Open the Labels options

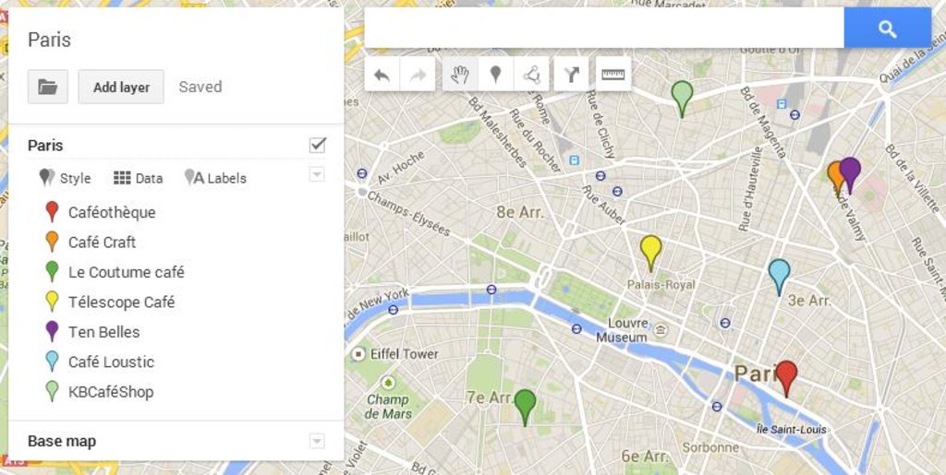pos(215,178)
